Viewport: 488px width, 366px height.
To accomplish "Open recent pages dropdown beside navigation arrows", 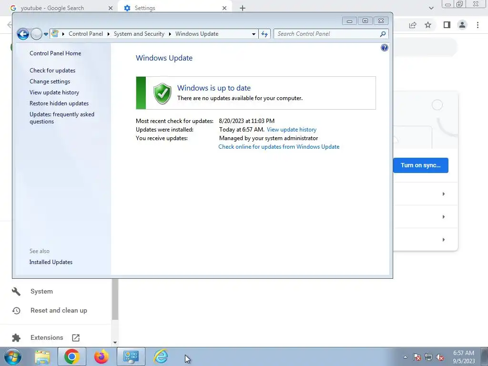I will click(46, 34).
